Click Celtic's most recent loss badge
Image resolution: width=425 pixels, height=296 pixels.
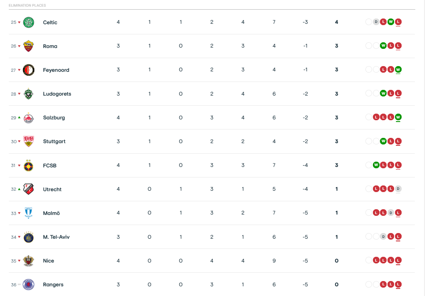coord(398,22)
